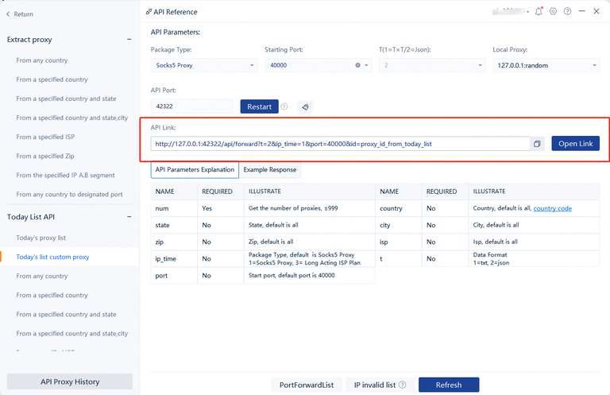Image resolution: width=610 pixels, height=395 pixels.
Task: Click the help question mark in title bar
Action: point(567,12)
